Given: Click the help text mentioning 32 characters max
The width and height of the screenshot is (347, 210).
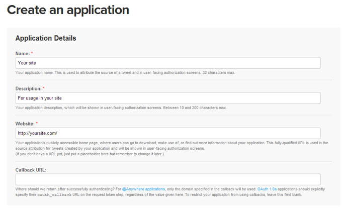Looking at the screenshot, I should coord(125,73).
